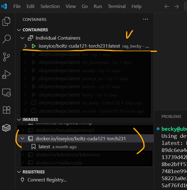
Task: Open the Terminal menu
Action: [x=117, y=6]
